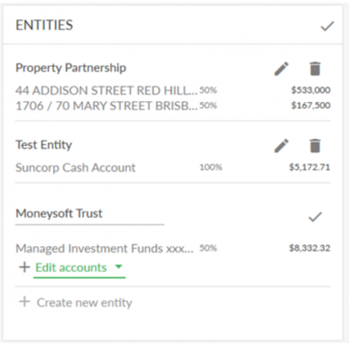Click the checkmark in the ENTITIES header
349x343 pixels.
pos(328,27)
